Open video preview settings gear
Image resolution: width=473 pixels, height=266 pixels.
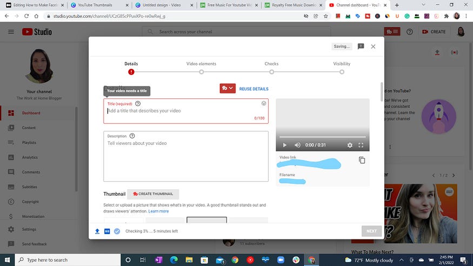pyautogui.click(x=350, y=145)
